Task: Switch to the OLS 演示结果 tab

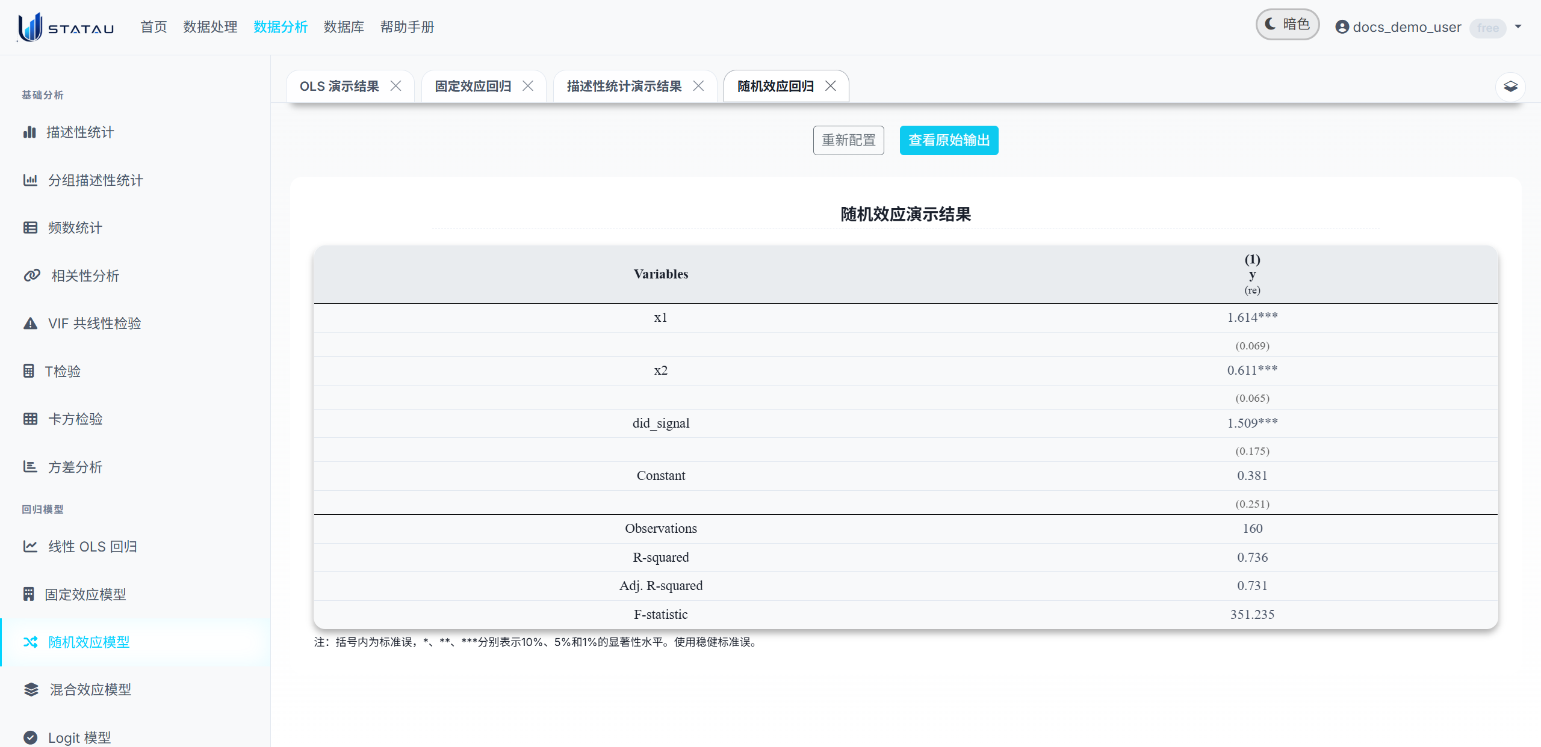Action: (340, 86)
